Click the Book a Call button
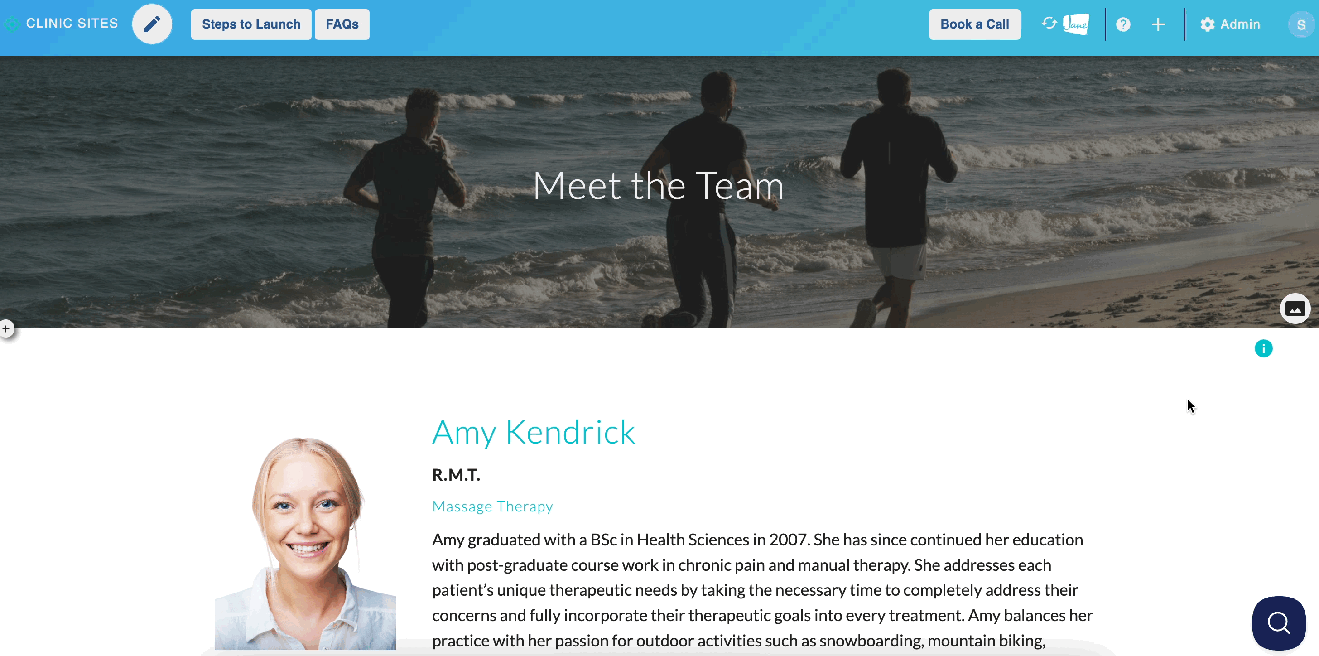Viewport: 1319px width, 656px height. (974, 24)
